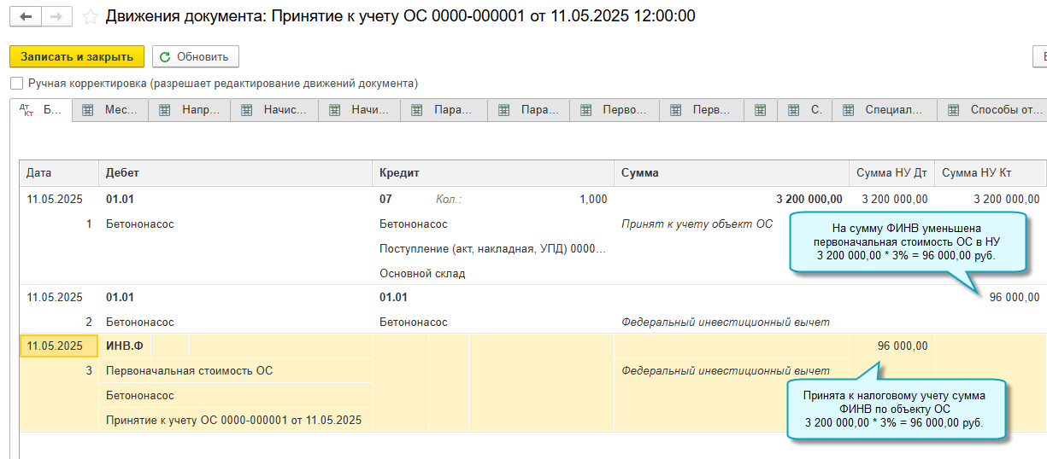The image size is (1047, 459).
Task: Open the 'Мес…' register tab
Action: coord(109,110)
